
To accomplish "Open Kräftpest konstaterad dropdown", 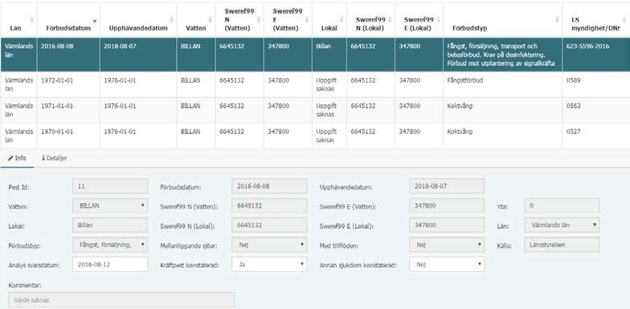I will (x=269, y=264).
